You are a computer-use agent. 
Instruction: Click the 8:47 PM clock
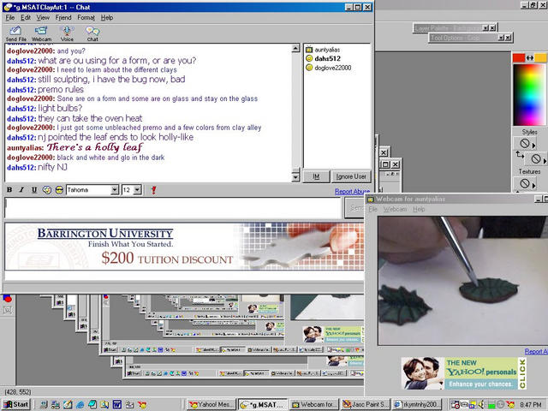pos(531,405)
